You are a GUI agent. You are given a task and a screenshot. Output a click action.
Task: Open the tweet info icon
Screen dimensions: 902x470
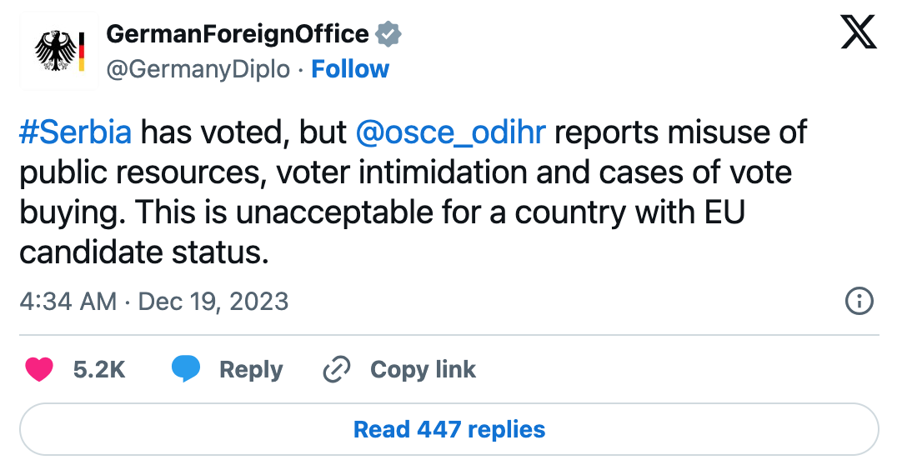coord(859,301)
